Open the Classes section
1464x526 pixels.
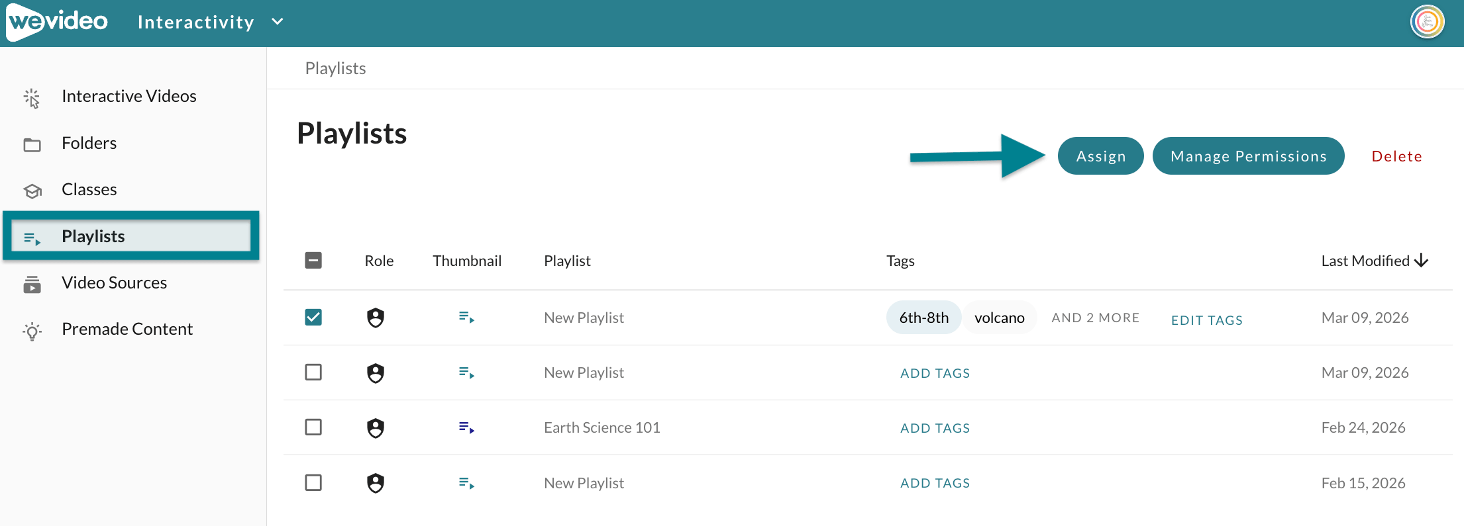point(89,190)
